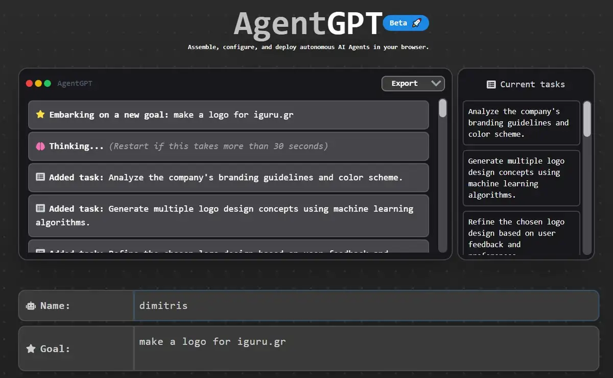
Task: Click 'Generate multiple logo design concepts' task card
Action: pyautogui.click(x=522, y=178)
